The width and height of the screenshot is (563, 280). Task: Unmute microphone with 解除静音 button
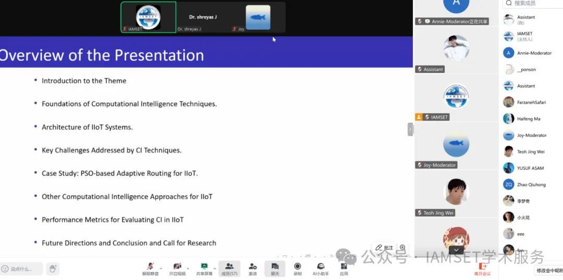point(150,269)
